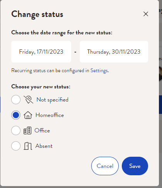This screenshot has height=188, width=162.
Task: Open the start date picker Friday, 17/11/2023
Action: (41, 52)
